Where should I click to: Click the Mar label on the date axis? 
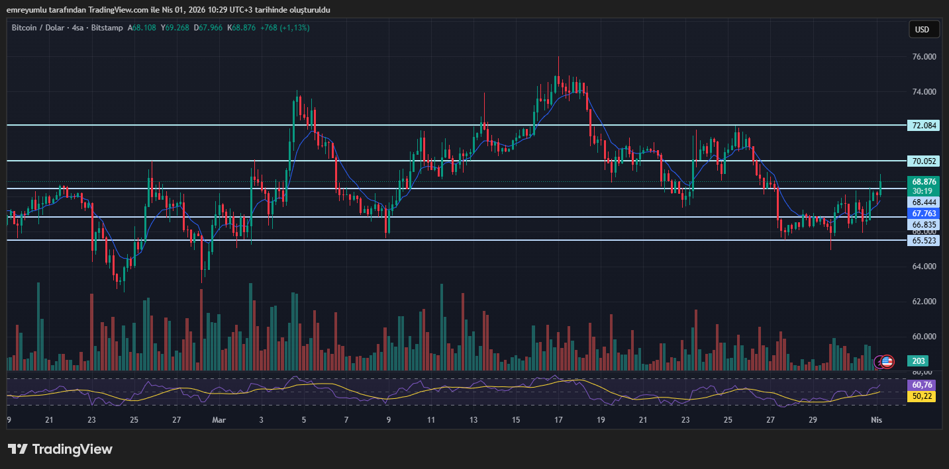point(219,420)
